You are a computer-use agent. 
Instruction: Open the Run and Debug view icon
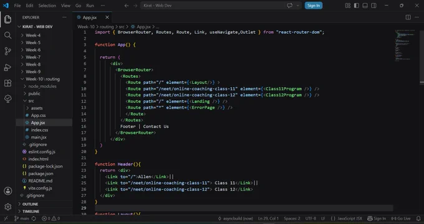click(8, 67)
